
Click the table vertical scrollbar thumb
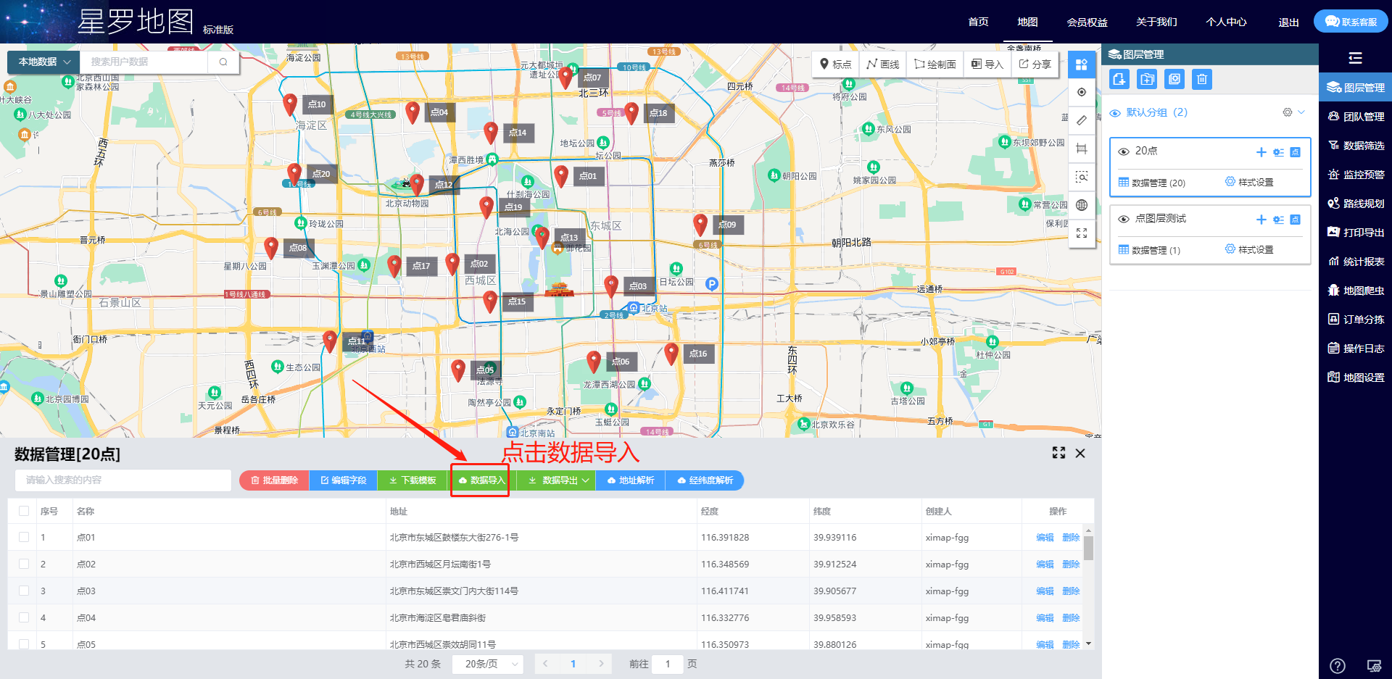pos(1088,548)
